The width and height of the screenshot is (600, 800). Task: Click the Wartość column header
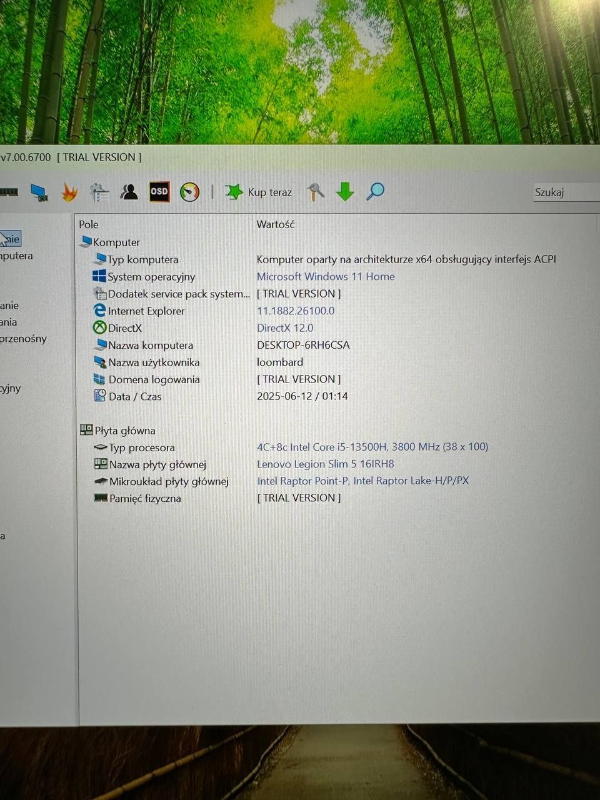(x=275, y=224)
